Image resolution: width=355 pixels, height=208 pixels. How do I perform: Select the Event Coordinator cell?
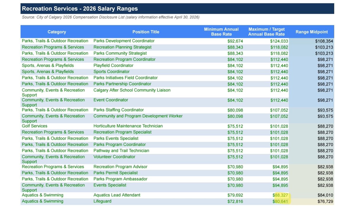(x=111, y=100)
